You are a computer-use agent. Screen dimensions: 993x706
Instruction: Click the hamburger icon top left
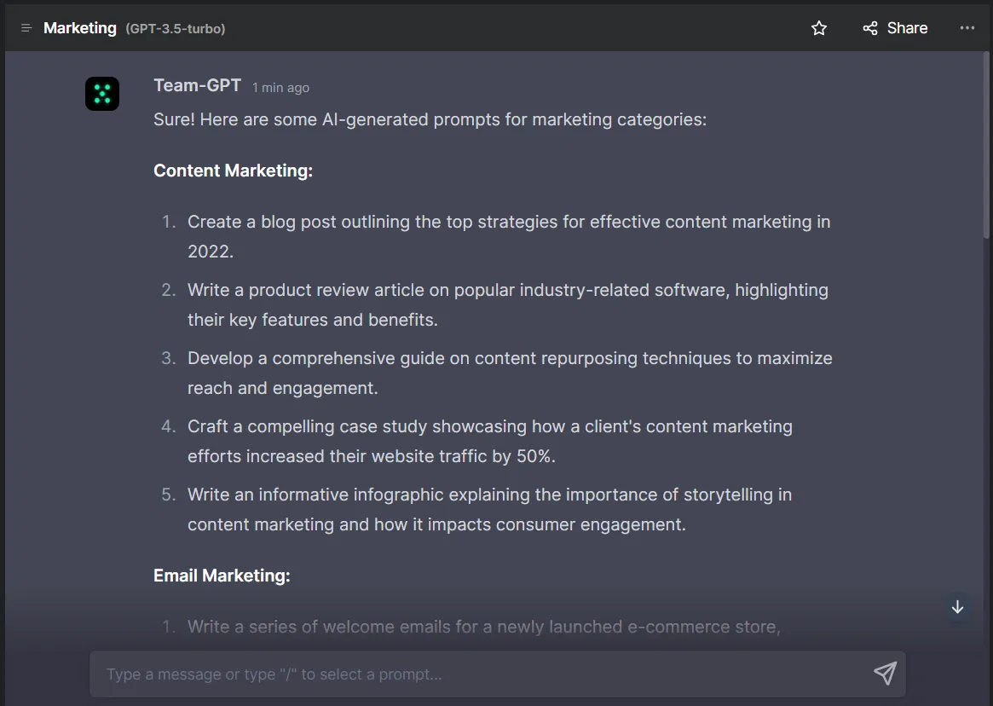[26, 27]
